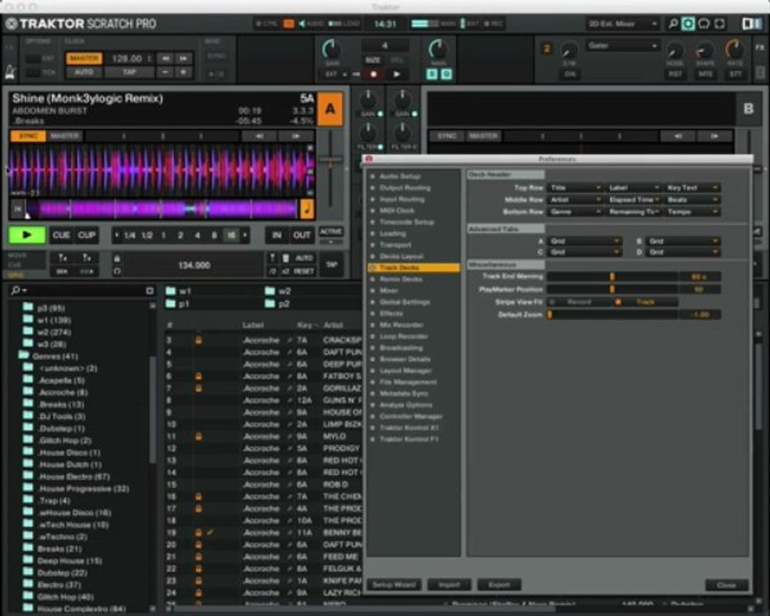Toggle the FX unit ON button
The width and height of the screenshot is (770, 616).
coord(570,74)
